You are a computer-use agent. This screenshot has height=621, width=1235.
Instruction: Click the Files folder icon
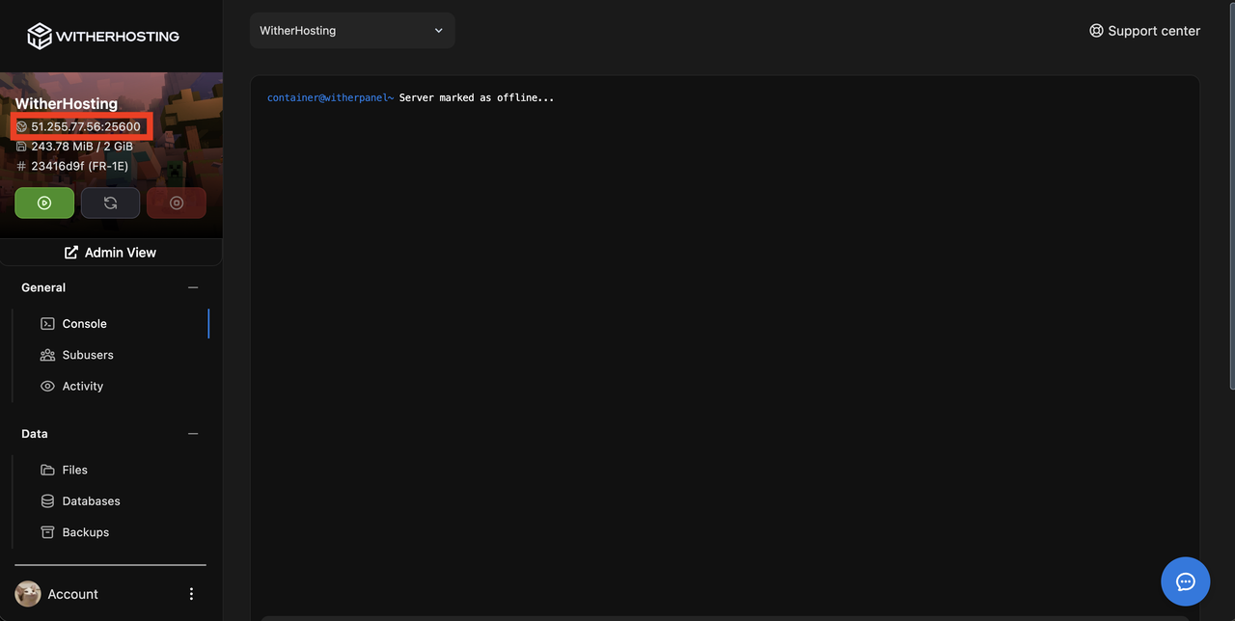(x=47, y=470)
